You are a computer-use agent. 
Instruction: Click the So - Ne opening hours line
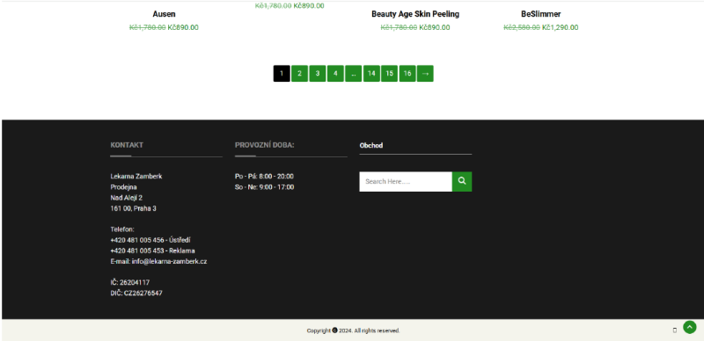coord(264,186)
